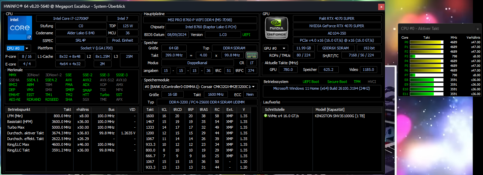Click the Chipsatz field Intel B760 (Raptor Lake-S PCH)
Viewport: 483px width, 175px height.
pyautogui.click(x=212, y=27)
